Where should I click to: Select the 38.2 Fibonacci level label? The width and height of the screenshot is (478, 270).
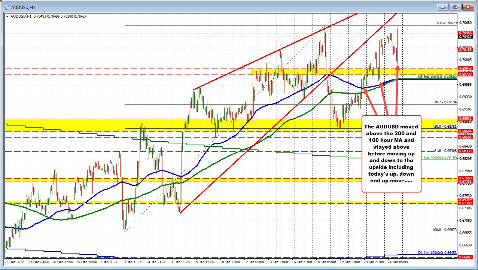tap(445, 102)
